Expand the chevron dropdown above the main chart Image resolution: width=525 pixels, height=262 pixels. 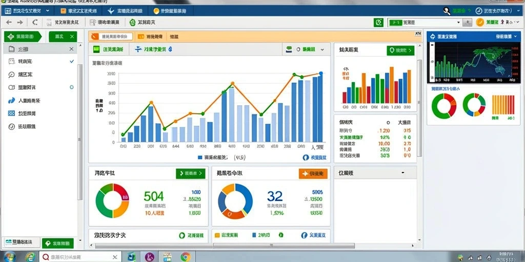[322, 50]
